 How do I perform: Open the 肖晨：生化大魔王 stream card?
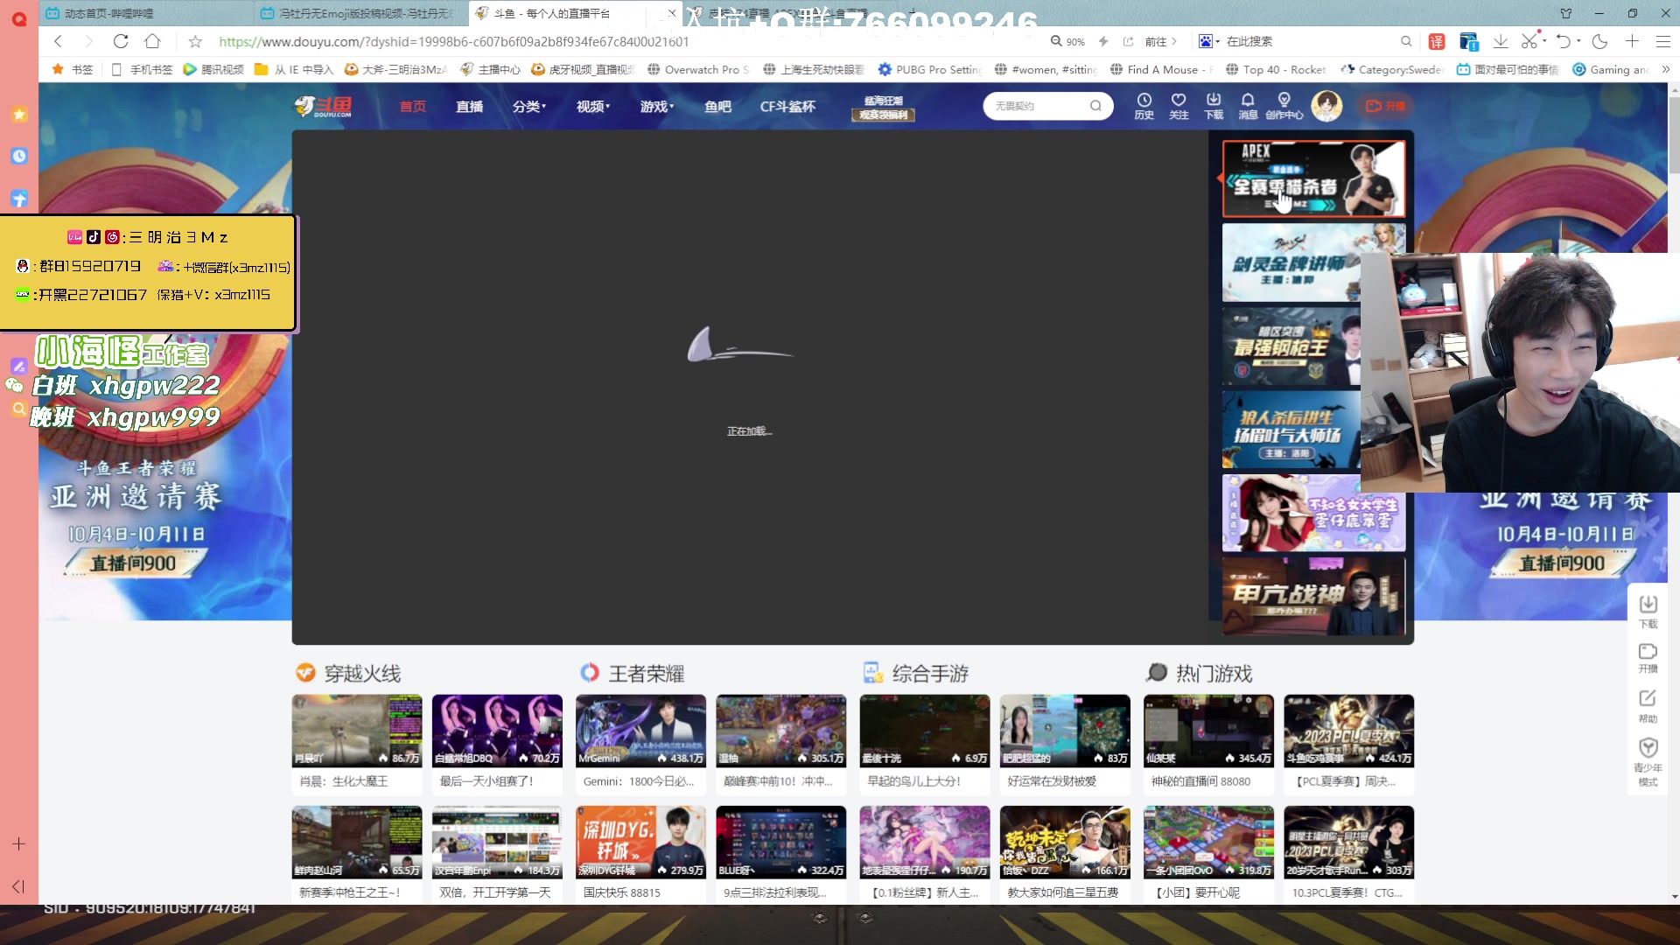click(x=357, y=743)
